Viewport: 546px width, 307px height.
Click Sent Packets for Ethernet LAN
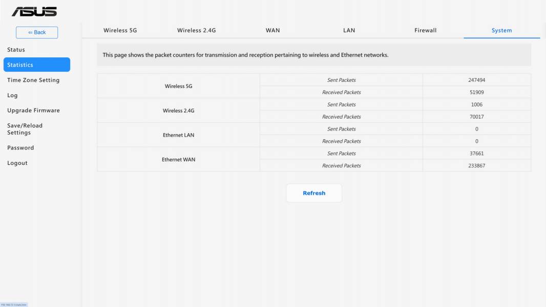pyautogui.click(x=341, y=129)
